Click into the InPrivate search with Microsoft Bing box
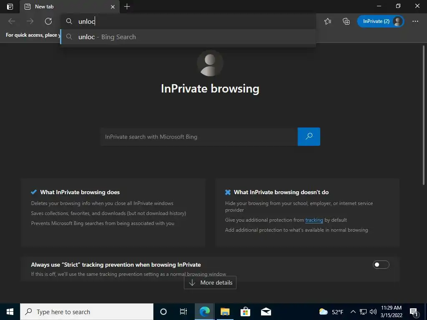This screenshot has width=427, height=320. [199, 137]
